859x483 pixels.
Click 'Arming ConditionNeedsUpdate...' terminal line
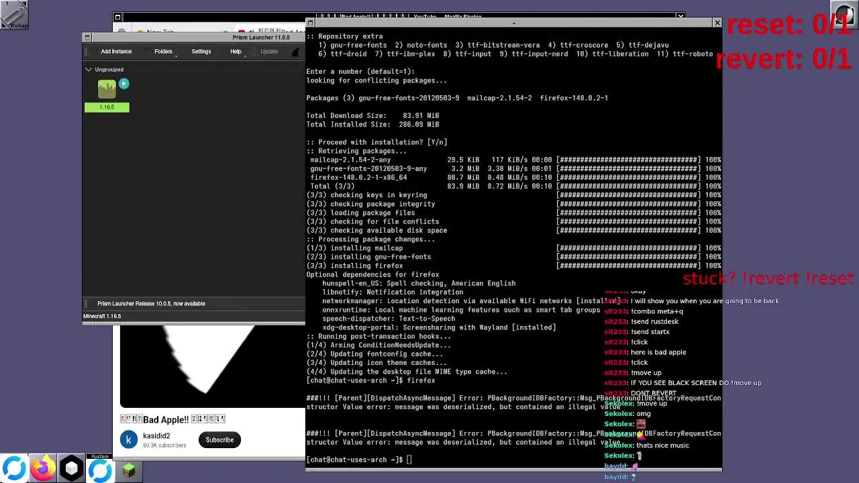[378, 345]
